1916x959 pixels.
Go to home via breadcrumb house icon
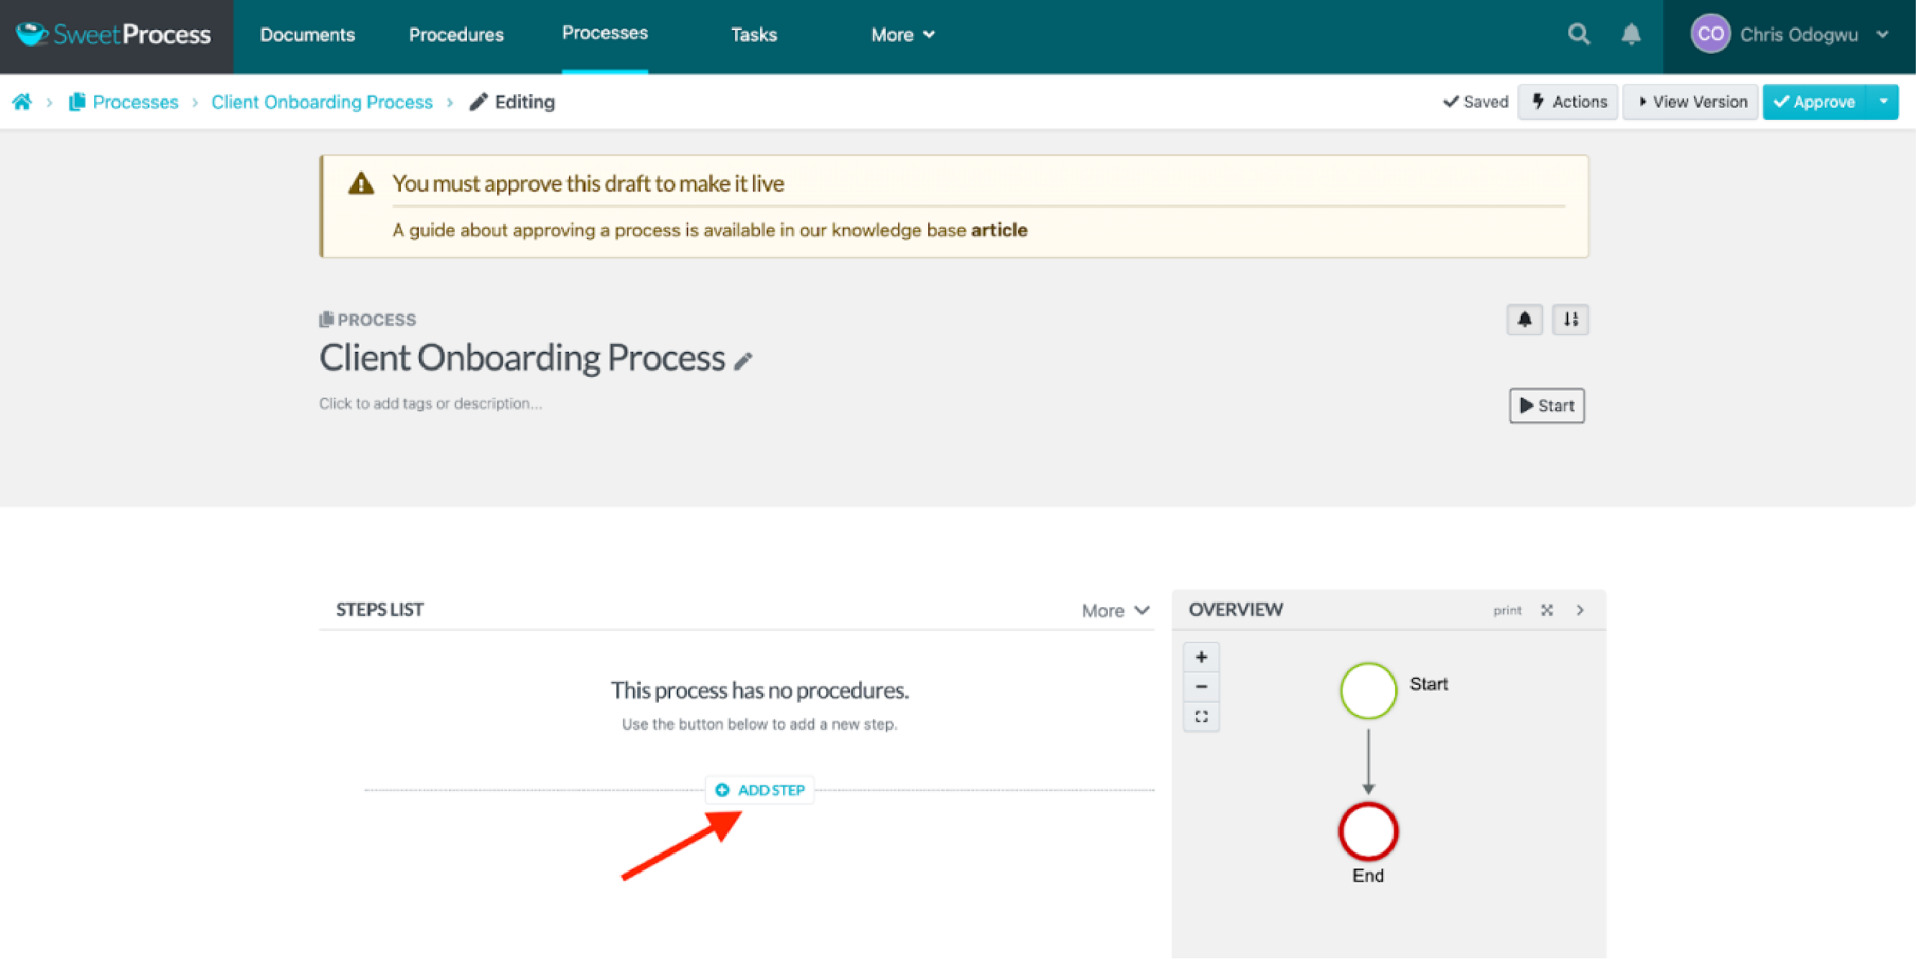[x=22, y=102]
